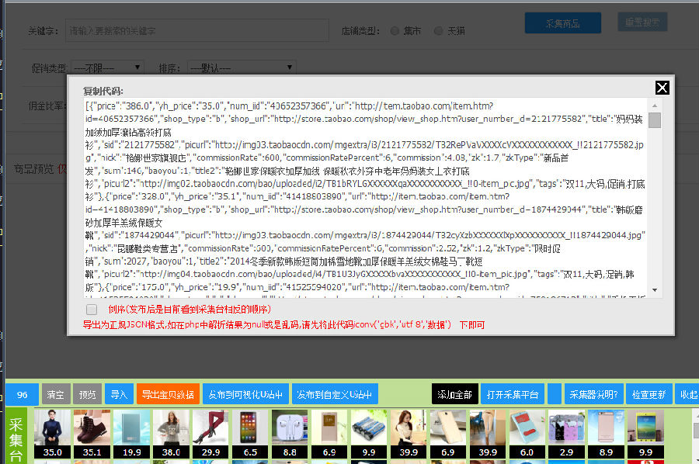Choose the 集市 shop type radio button
The height and width of the screenshot is (464, 699).
tap(395, 31)
